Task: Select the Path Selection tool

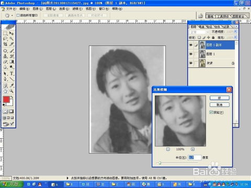Action: click(x=5, y=74)
